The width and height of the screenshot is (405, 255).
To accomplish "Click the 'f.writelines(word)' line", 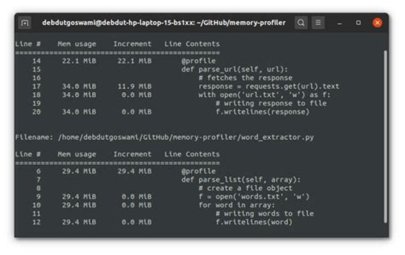I will [254, 222].
